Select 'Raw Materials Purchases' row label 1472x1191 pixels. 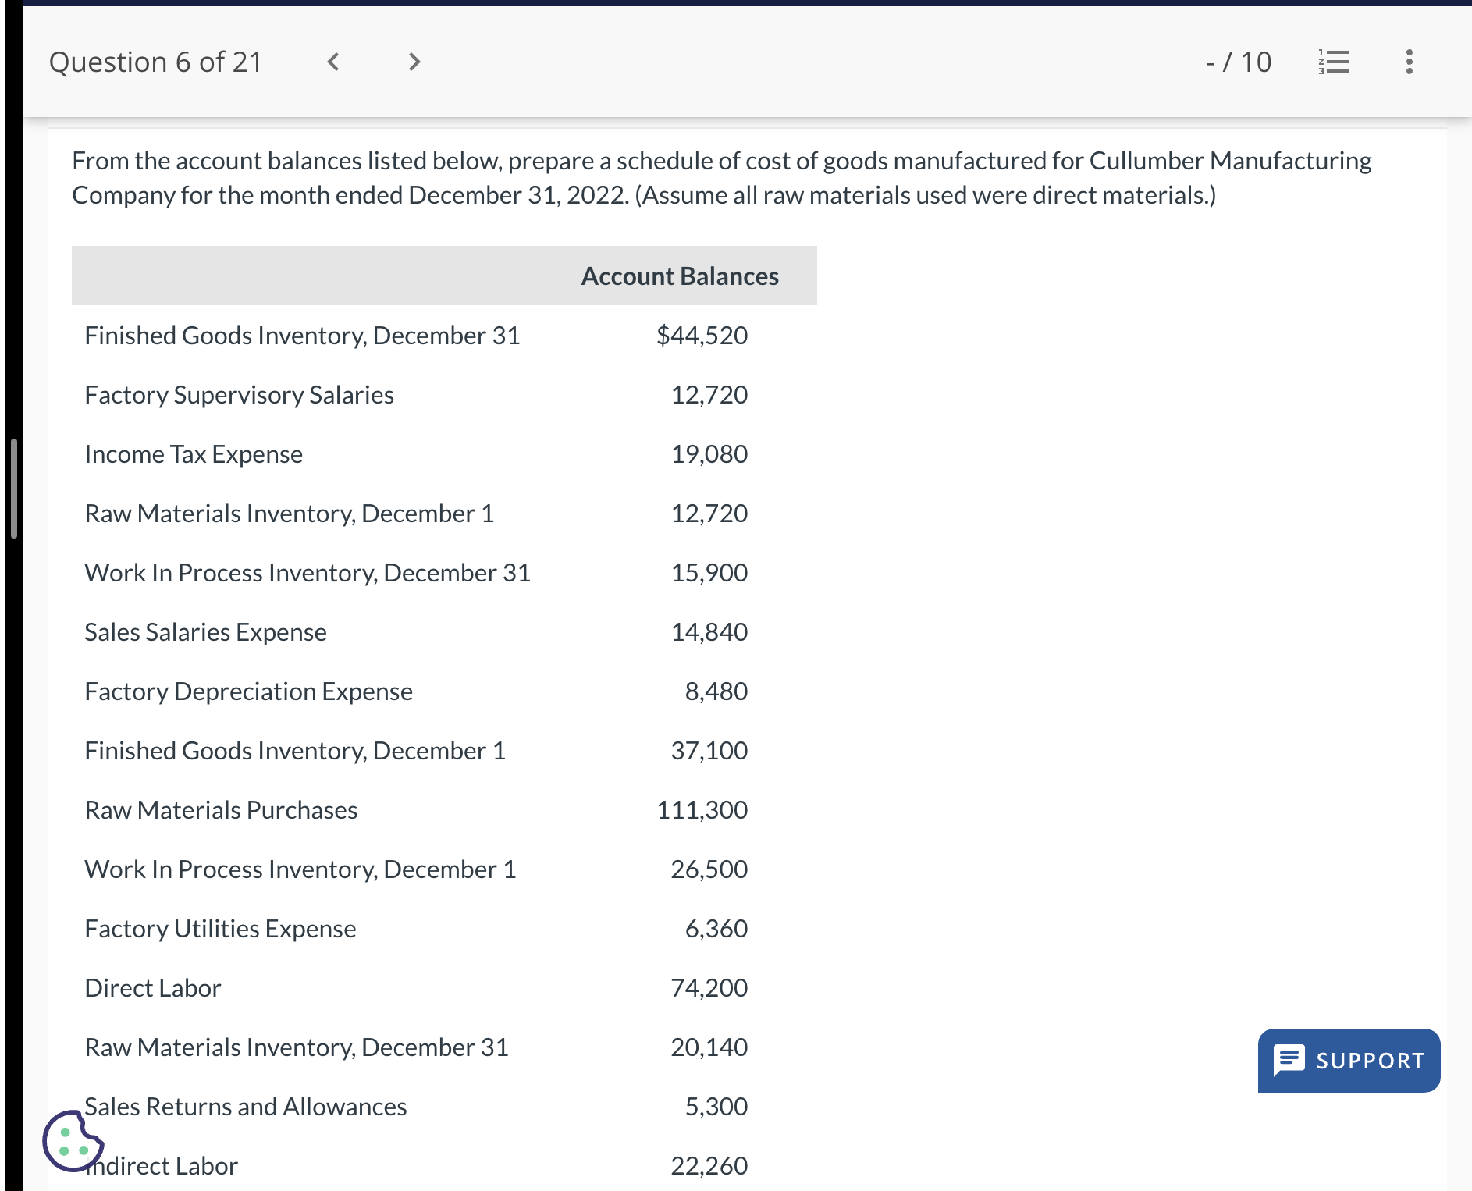(222, 810)
